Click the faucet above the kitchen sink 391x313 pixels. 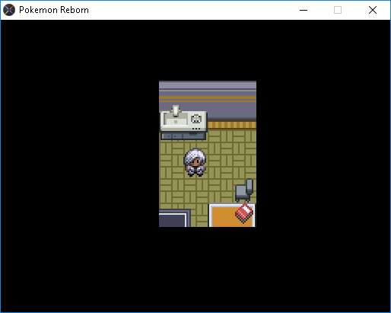pyautogui.click(x=176, y=111)
